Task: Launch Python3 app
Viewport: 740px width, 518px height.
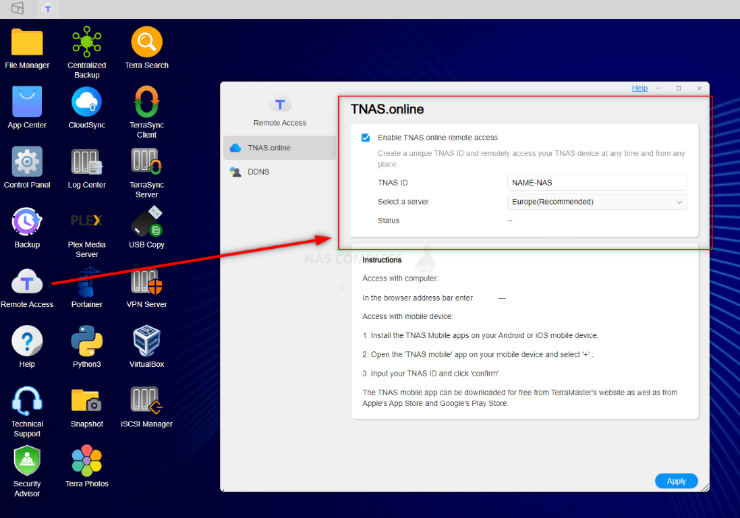Action: (x=87, y=341)
